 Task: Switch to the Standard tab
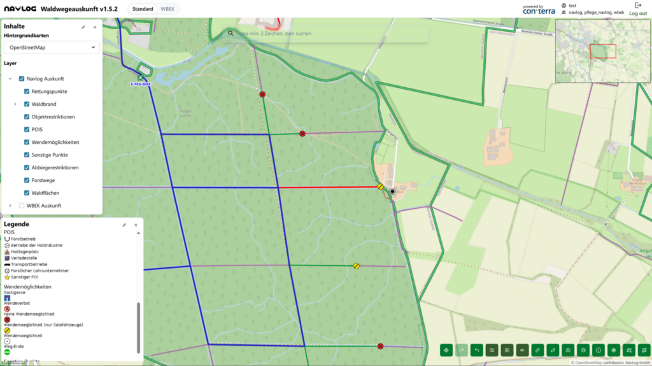pos(143,9)
